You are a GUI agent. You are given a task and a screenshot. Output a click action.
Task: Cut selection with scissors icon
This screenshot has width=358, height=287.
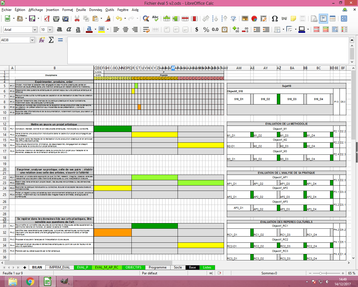(x=77, y=19)
